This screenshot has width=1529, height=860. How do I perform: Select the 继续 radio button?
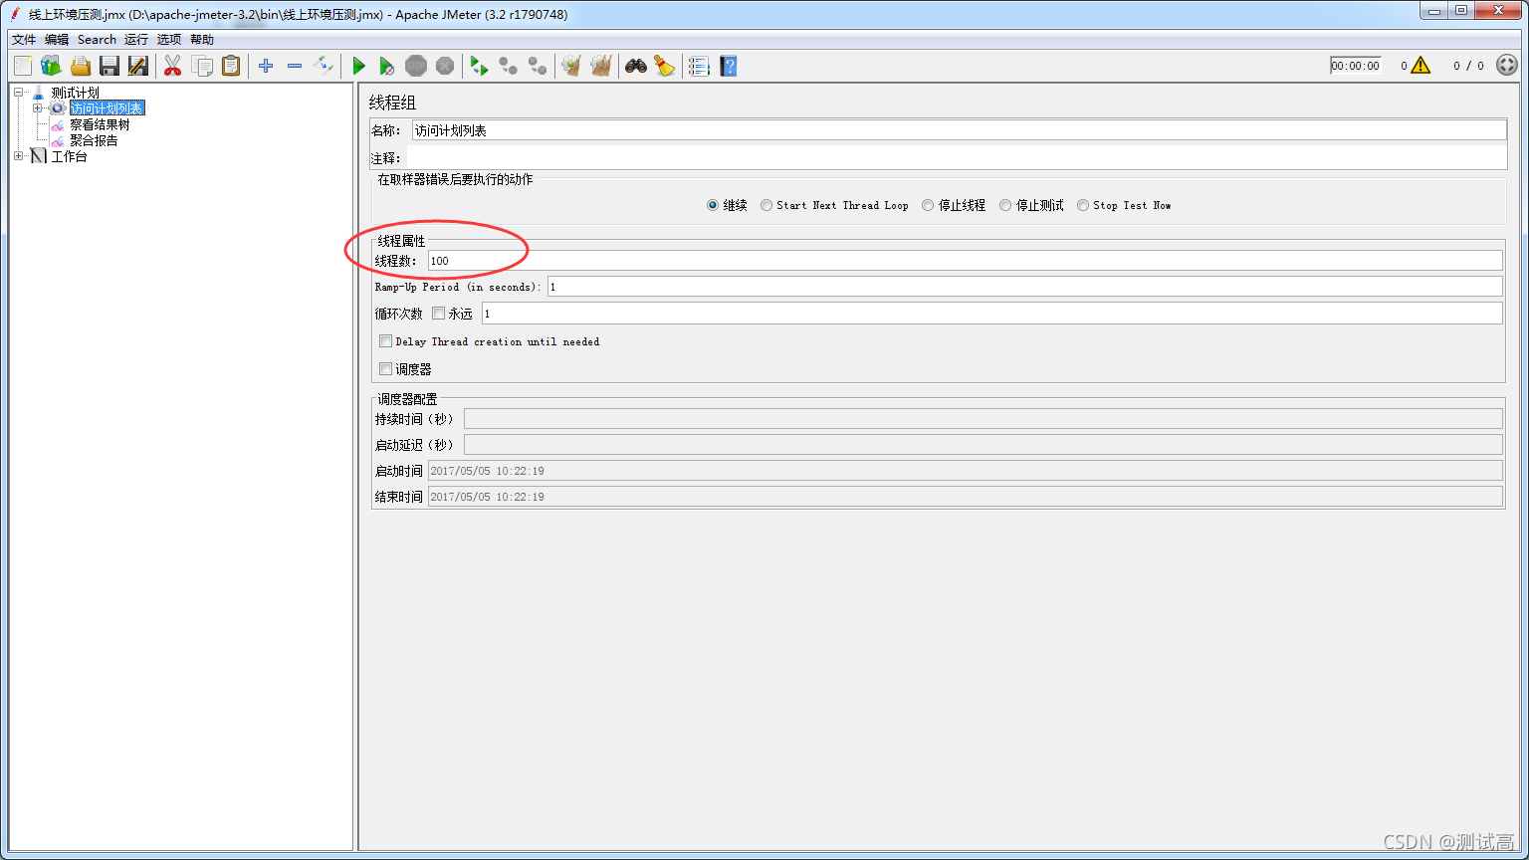pos(713,205)
